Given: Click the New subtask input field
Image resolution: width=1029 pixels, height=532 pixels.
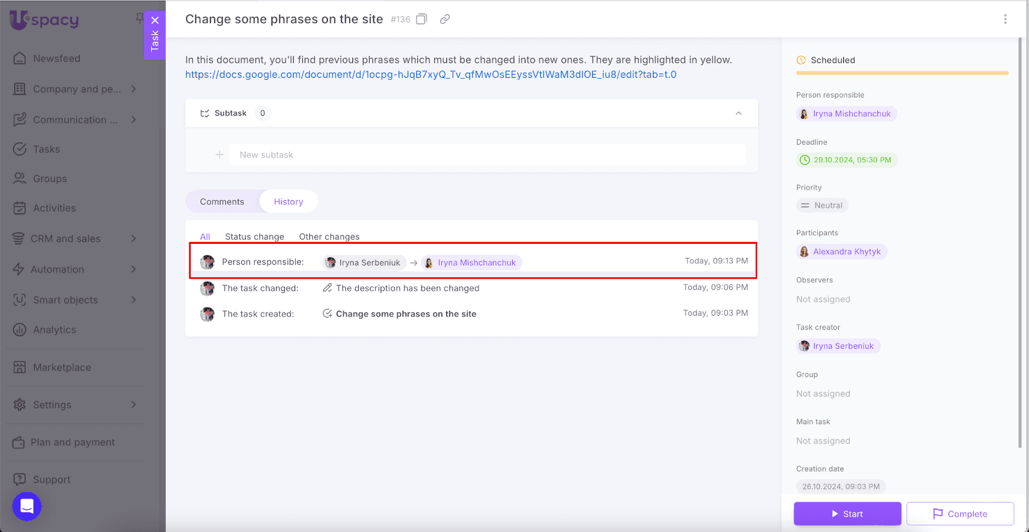Looking at the screenshot, I should (487, 155).
